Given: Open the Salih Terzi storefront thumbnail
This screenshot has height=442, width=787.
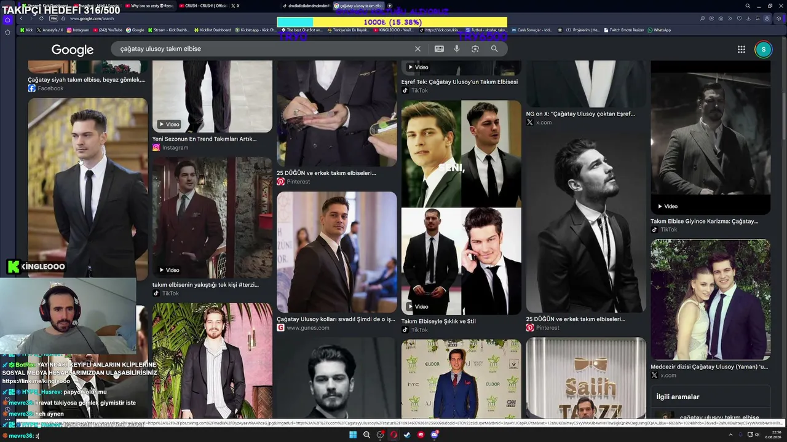Looking at the screenshot, I should point(586,378).
